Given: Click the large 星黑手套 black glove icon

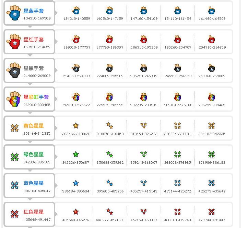Looking at the screenshot, I should pyautogui.click(x=14, y=70).
